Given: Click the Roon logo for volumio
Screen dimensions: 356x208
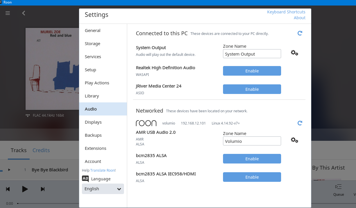Looking at the screenshot, I should pyautogui.click(x=146, y=123).
